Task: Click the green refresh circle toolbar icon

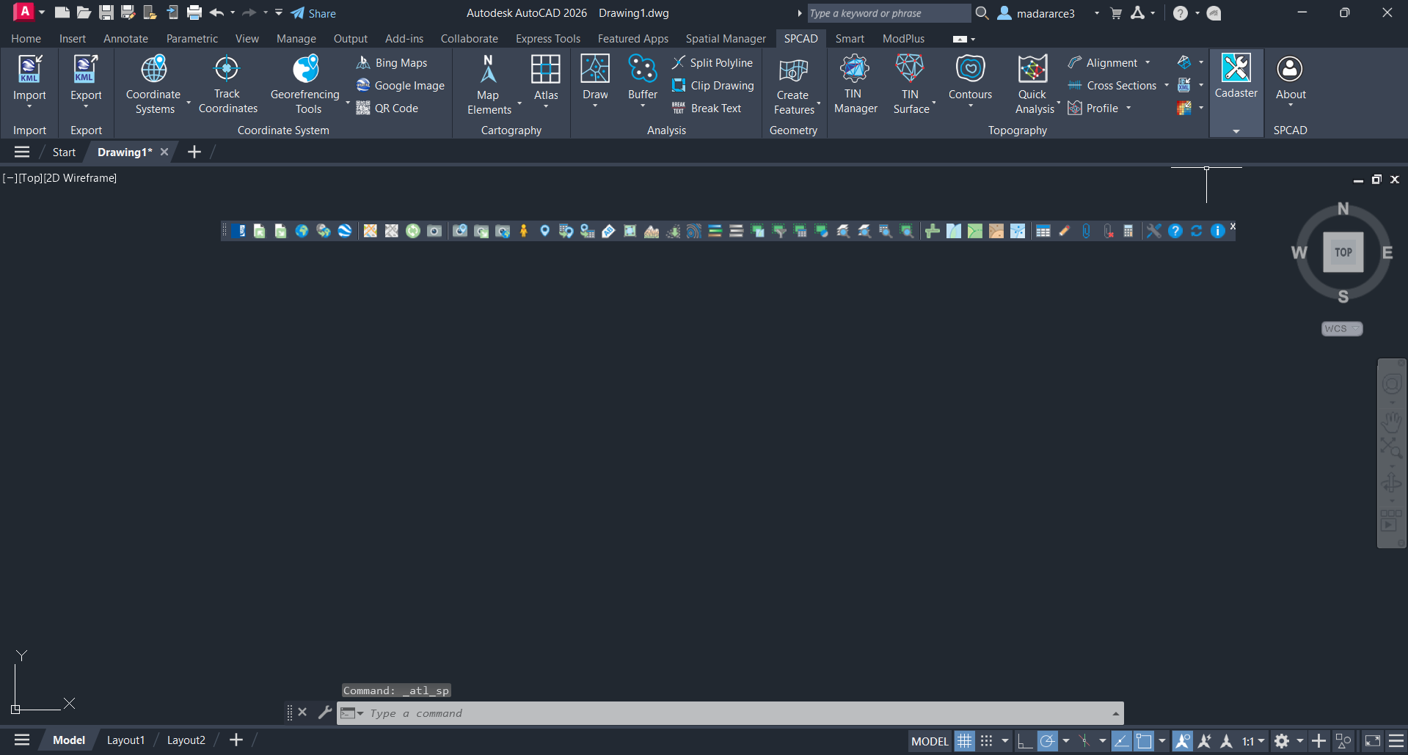Action: point(413,232)
